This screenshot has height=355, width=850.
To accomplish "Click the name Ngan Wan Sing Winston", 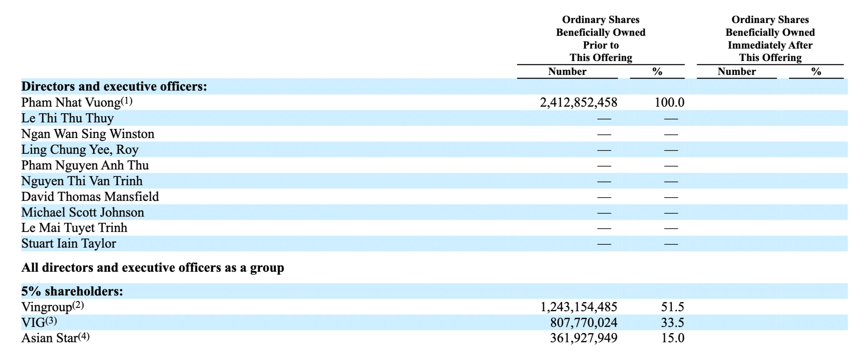I will coord(88,134).
